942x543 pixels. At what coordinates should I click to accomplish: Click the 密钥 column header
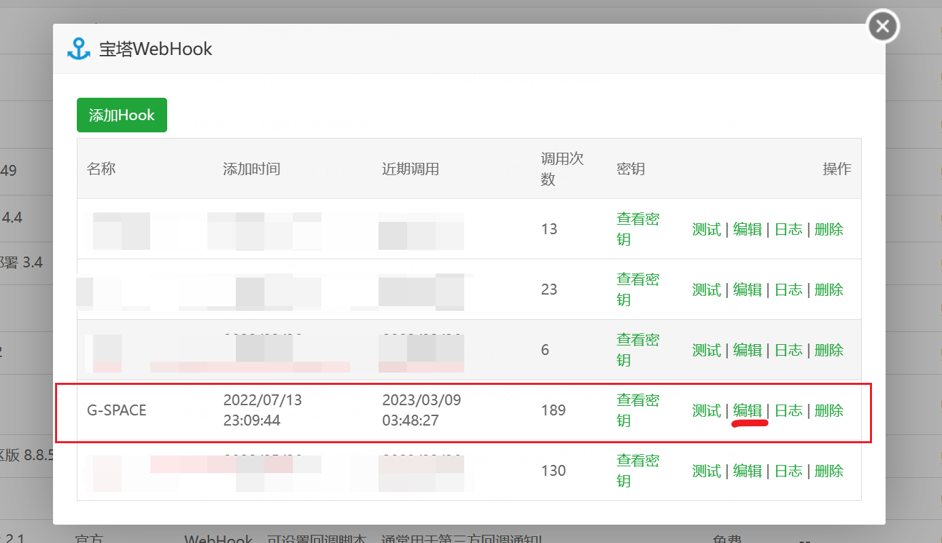pyautogui.click(x=631, y=169)
